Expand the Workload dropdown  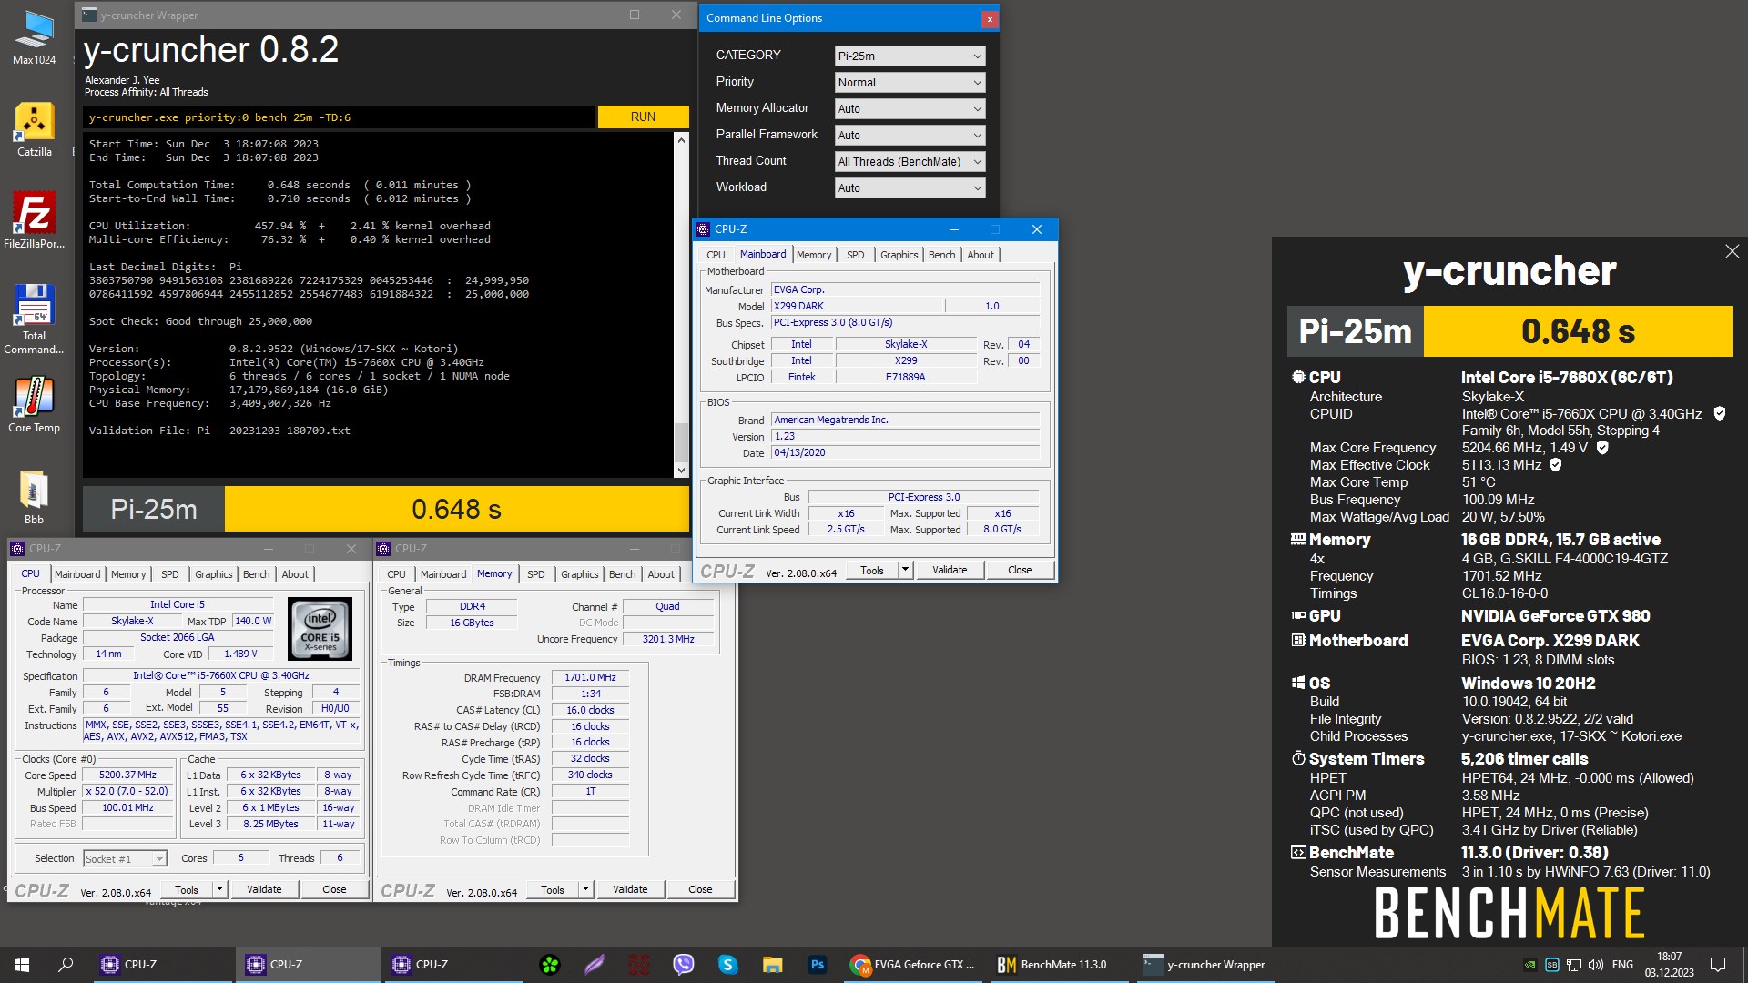tap(910, 187)
